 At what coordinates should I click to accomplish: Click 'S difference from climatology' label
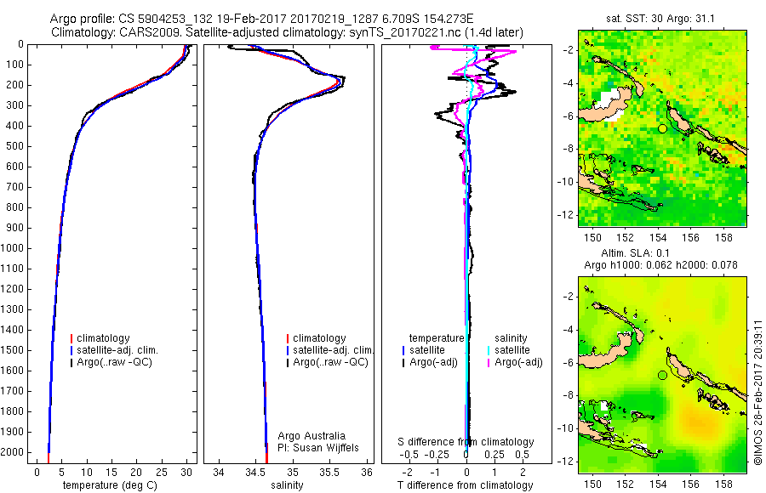coord(466,442)
